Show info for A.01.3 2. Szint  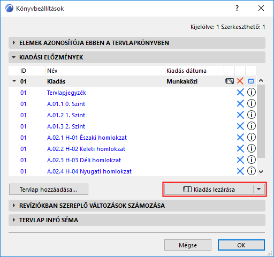coord(252,126)
